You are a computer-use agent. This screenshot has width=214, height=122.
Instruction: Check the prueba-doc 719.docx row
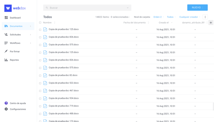[40, 106]
